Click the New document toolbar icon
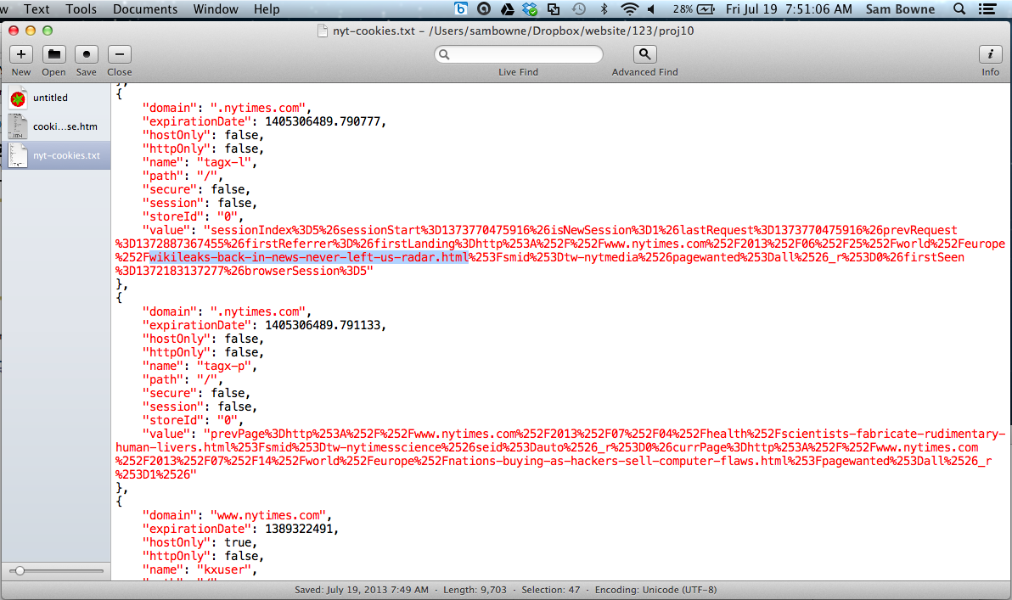This screenshot has height=600, width=1012. click(x=20, y=54)
